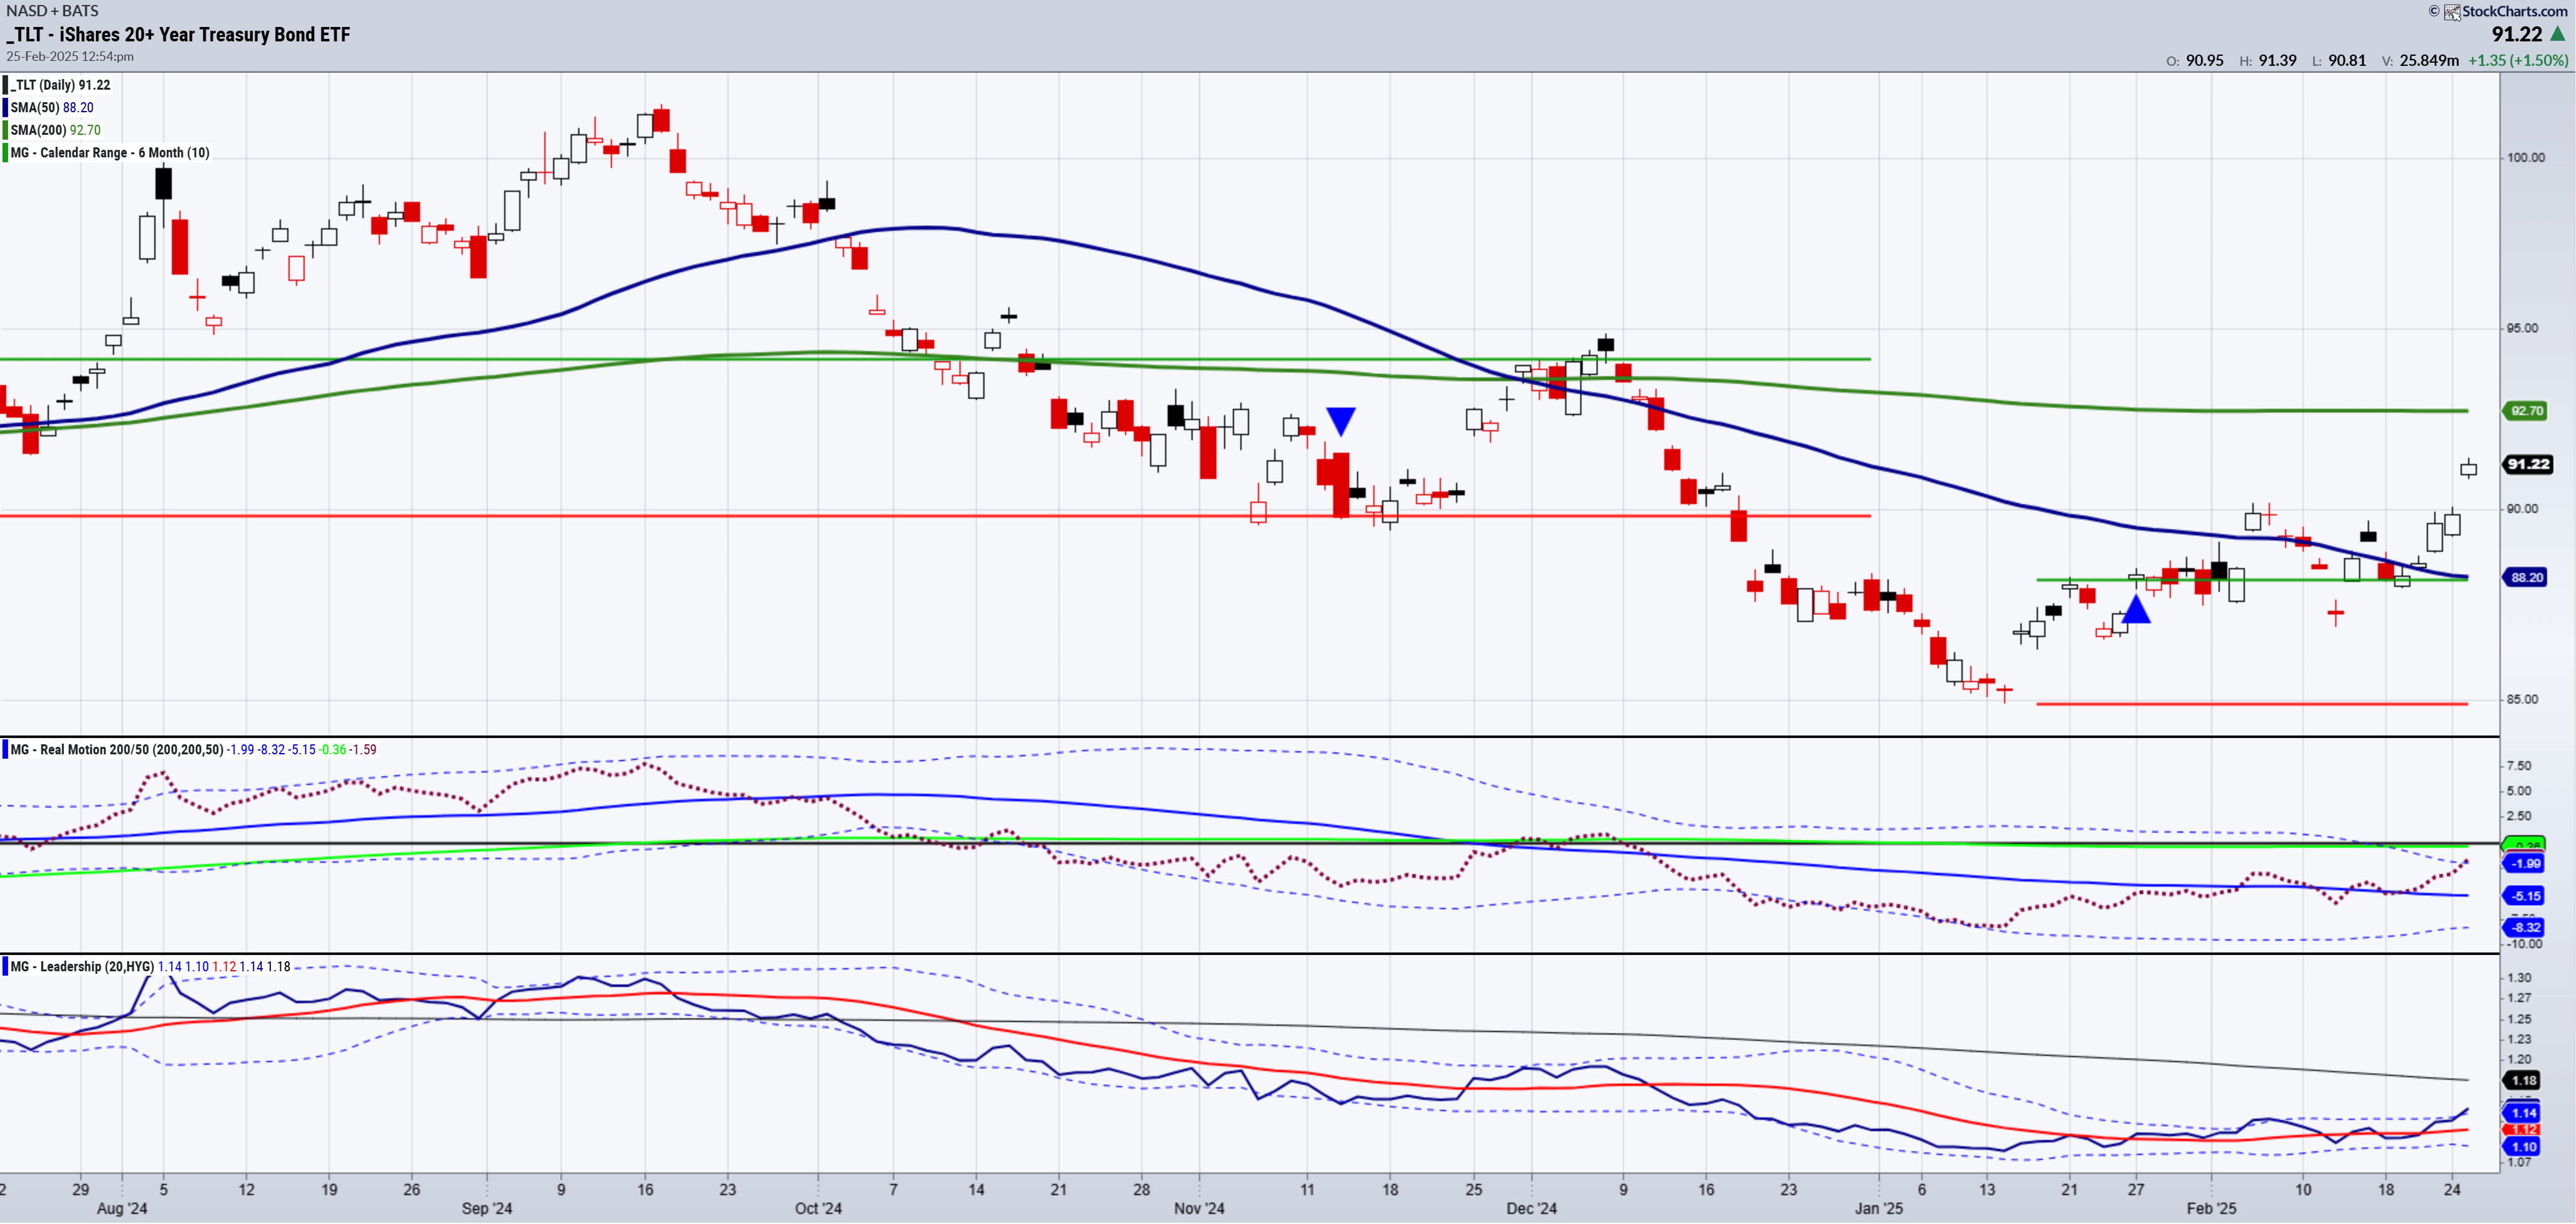Click the 25-Feb-2025 12:54:pm timestamp
Viewport: 2576px width, 1224px height.
click(x=70, y=56)
